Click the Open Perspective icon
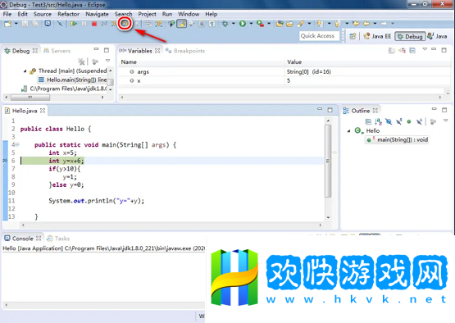Image resolution: width=455 pixels, height=323 pixels. (x=353, y=36)
